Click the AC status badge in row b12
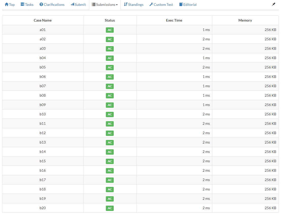The height and width of the screenshot is (215, 281). (x=110, y=133)
